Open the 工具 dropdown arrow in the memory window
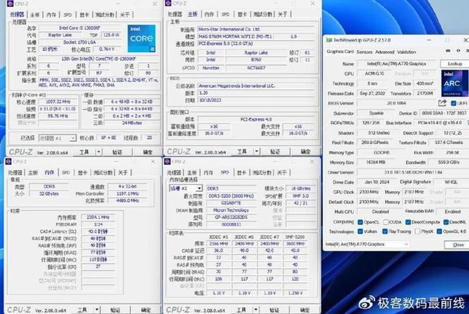This screenshot has width=469, height=314. (x=97, y=310)
